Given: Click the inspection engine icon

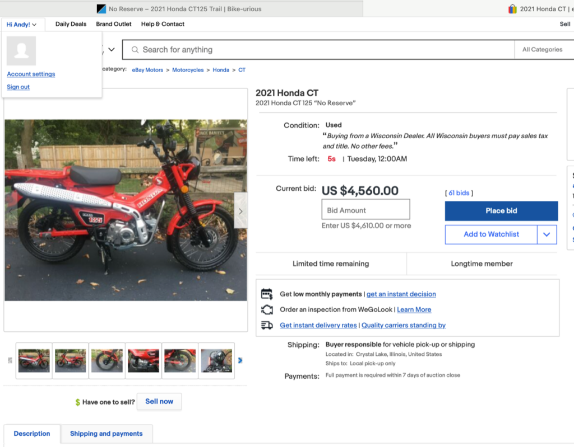Looking at the screenshot, I should 267,309.
